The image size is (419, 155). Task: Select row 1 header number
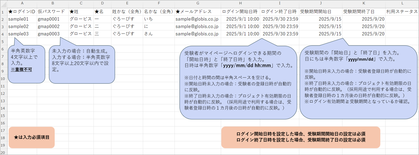click(4, 11)
